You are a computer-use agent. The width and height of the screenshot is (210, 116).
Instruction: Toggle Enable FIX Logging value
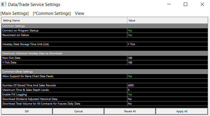(168, 94)
